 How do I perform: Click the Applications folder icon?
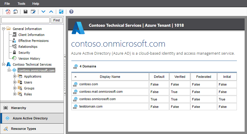[20, 76]
